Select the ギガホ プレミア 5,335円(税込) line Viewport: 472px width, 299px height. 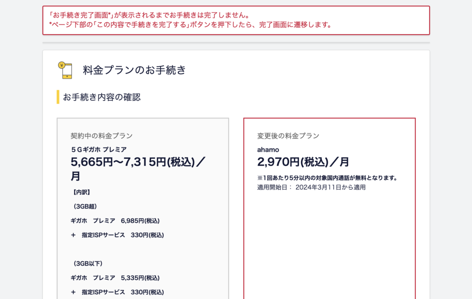click(115, 278)
